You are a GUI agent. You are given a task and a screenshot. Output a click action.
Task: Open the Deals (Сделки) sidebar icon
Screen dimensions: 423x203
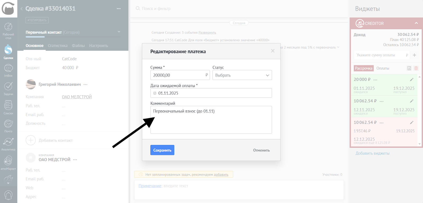point(8,52)
